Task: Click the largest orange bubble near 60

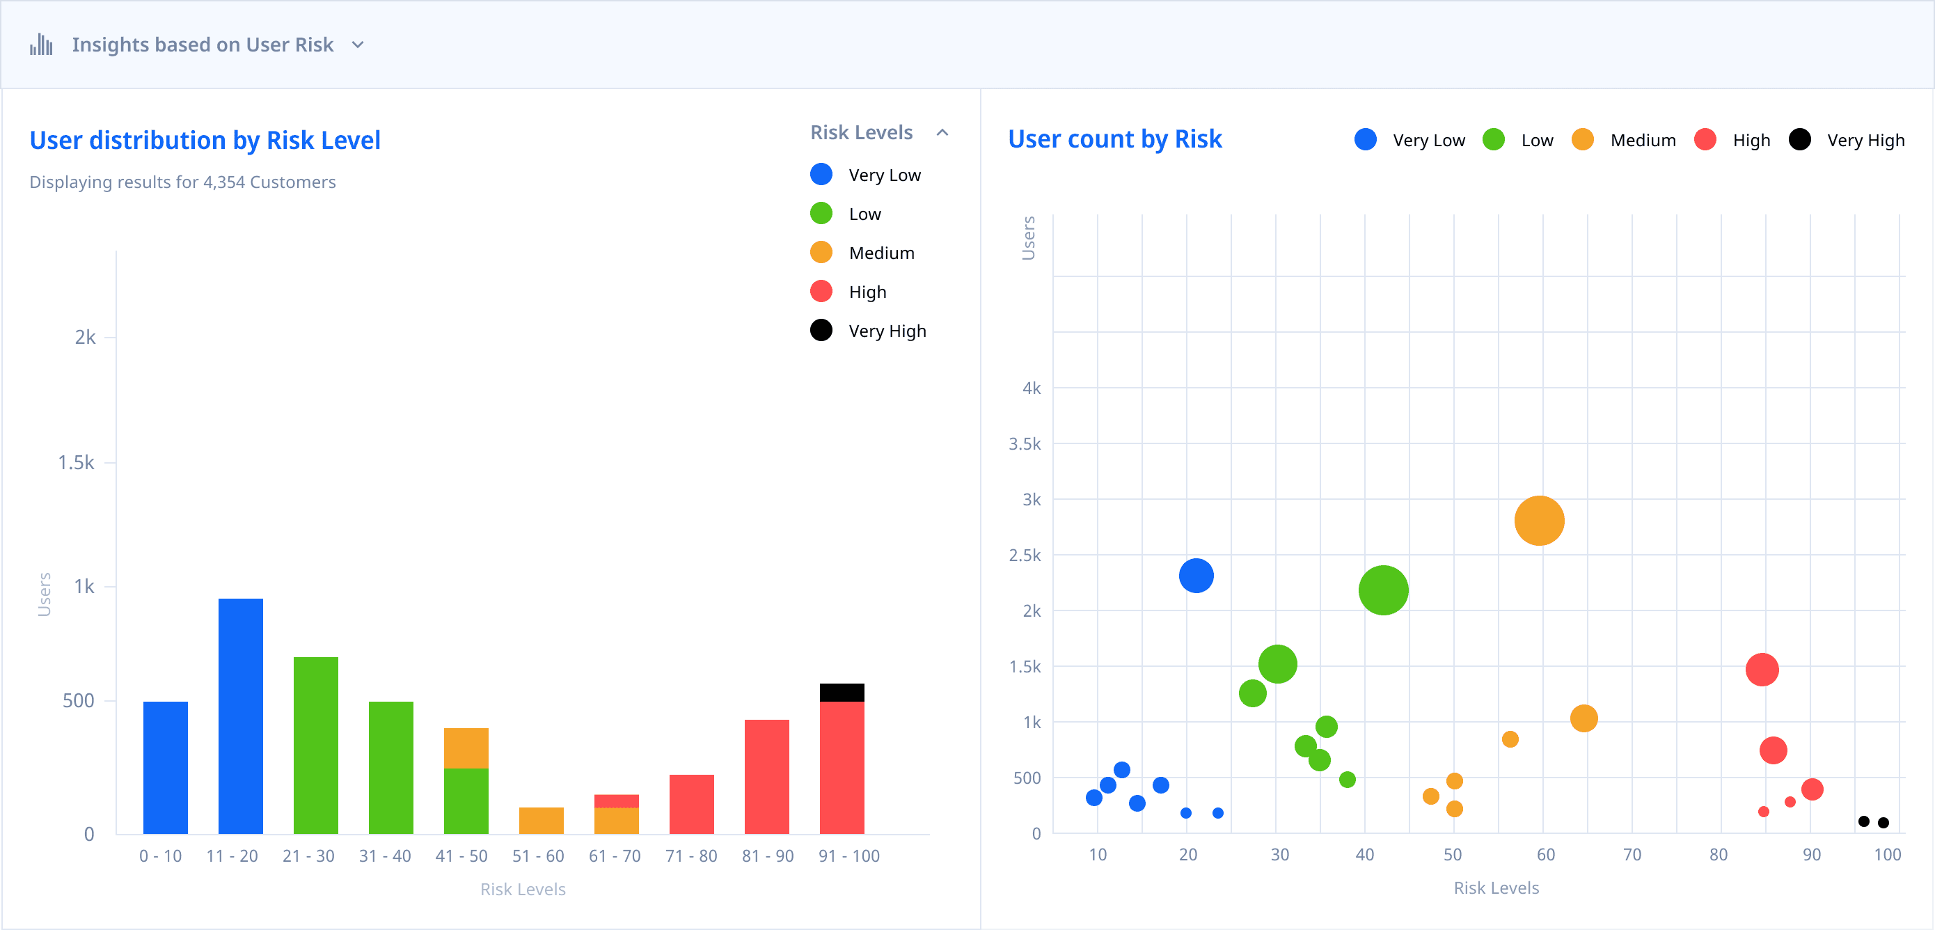Action: coord(1538,521)
